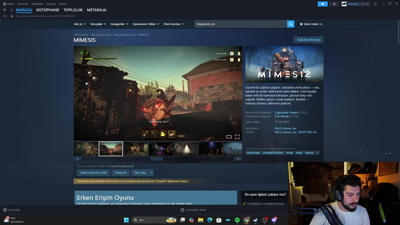Click the wishlist star icon

tap(301, 24)
